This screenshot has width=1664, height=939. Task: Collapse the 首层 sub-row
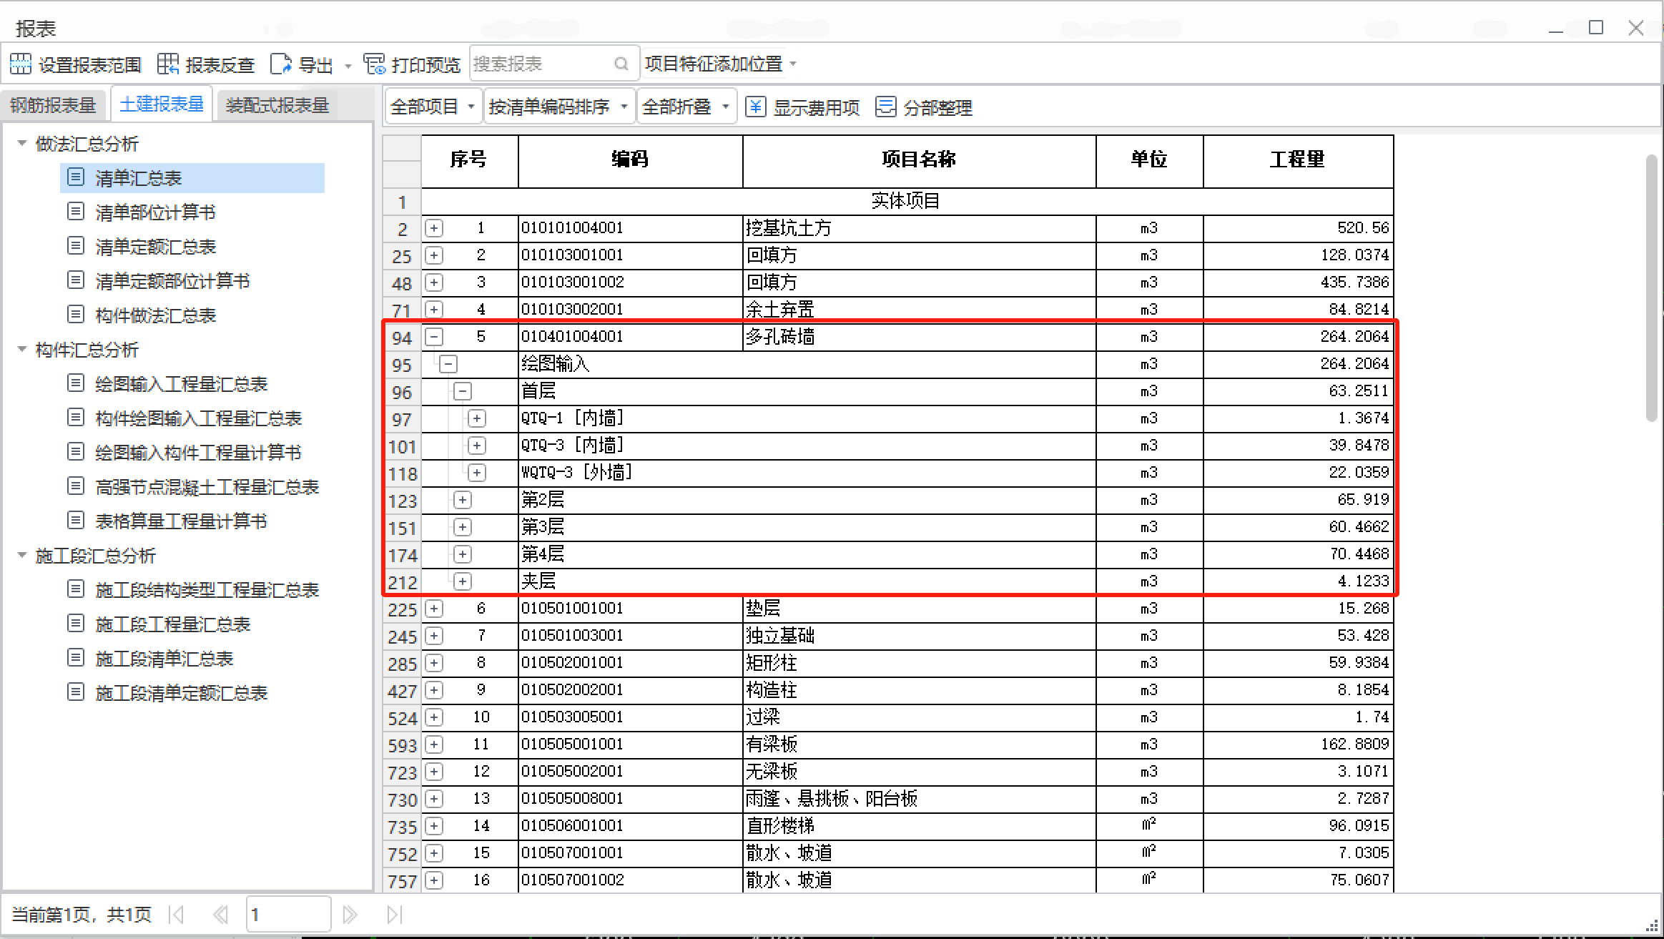coord(463,391)
